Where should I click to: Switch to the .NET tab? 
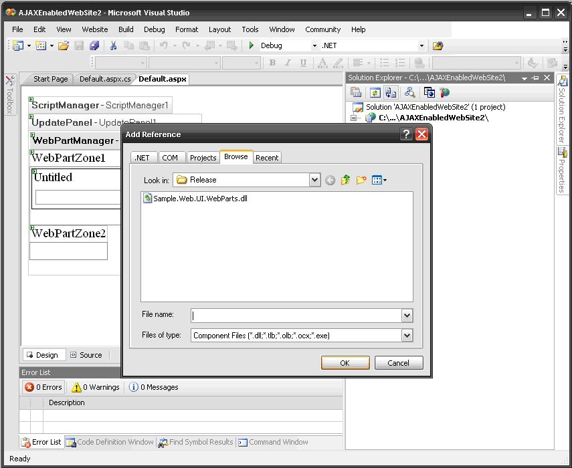pyautogui.click(x=142, y=158)
